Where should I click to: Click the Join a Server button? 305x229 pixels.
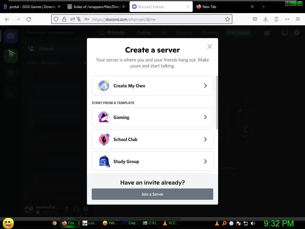pos(152,194)
